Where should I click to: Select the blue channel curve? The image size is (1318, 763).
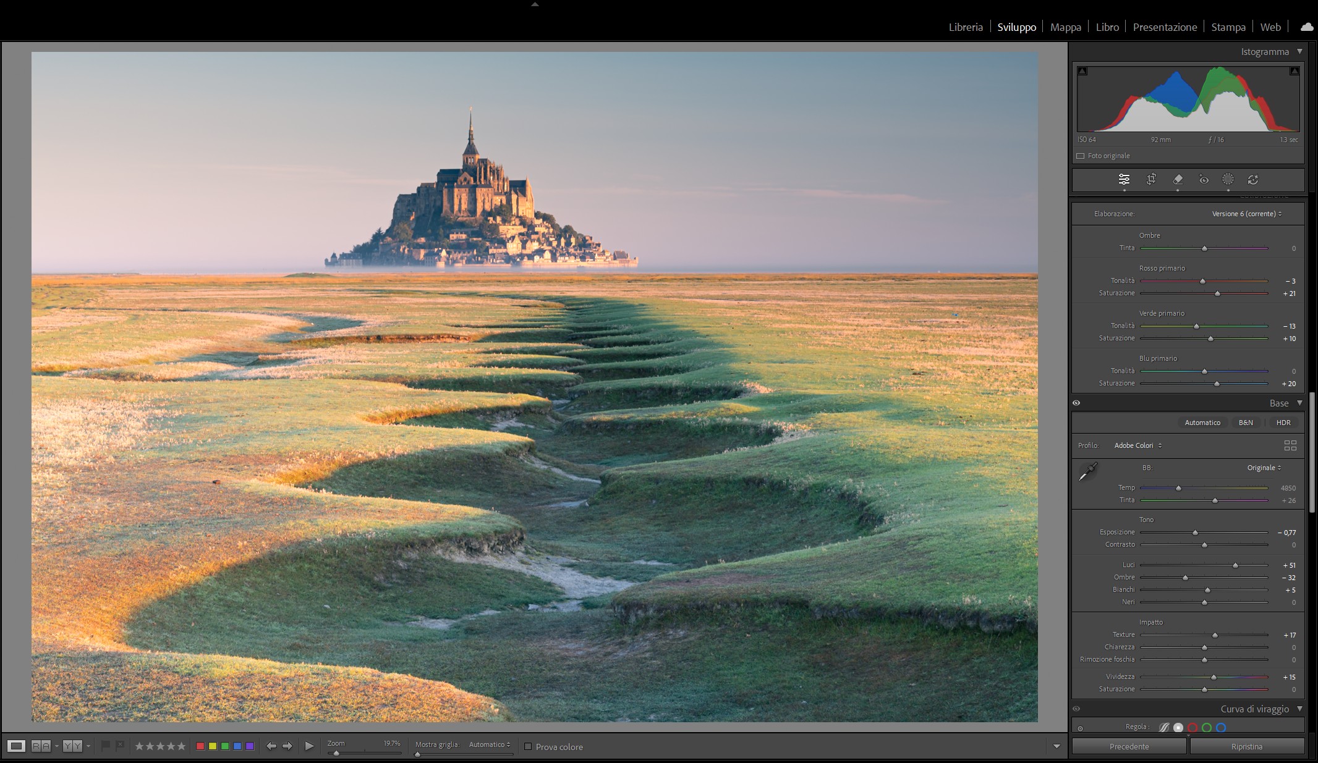tap(1221, 727)
